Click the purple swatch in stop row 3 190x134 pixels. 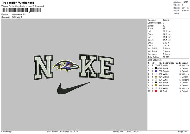click(156, 71)
